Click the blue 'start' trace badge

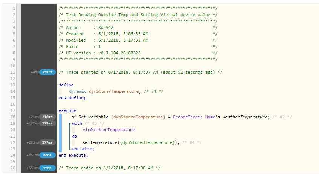(47, 72)
